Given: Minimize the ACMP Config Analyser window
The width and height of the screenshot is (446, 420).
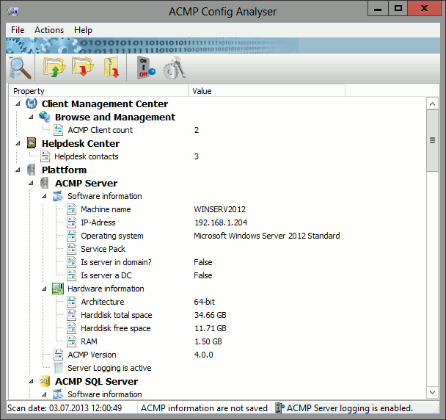Looking at the screenshot, I should tap(378, 9).
